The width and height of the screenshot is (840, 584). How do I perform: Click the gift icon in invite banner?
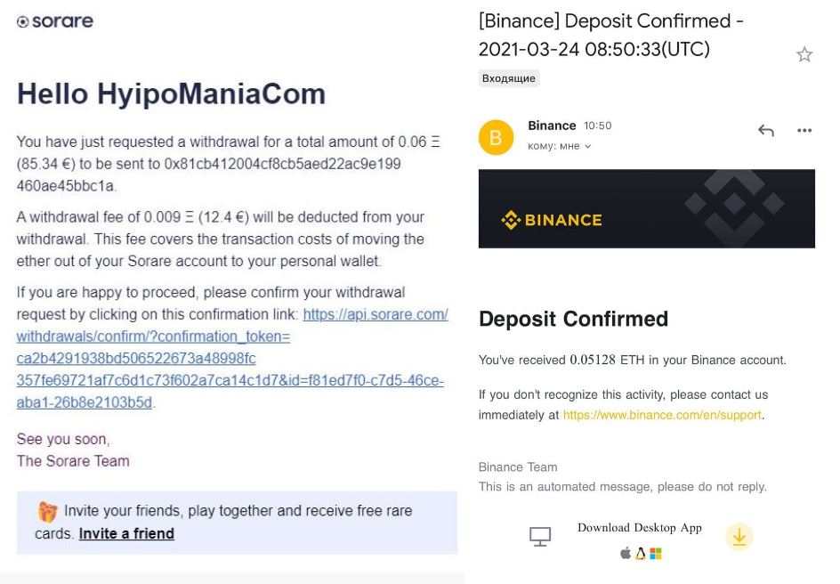47,512
